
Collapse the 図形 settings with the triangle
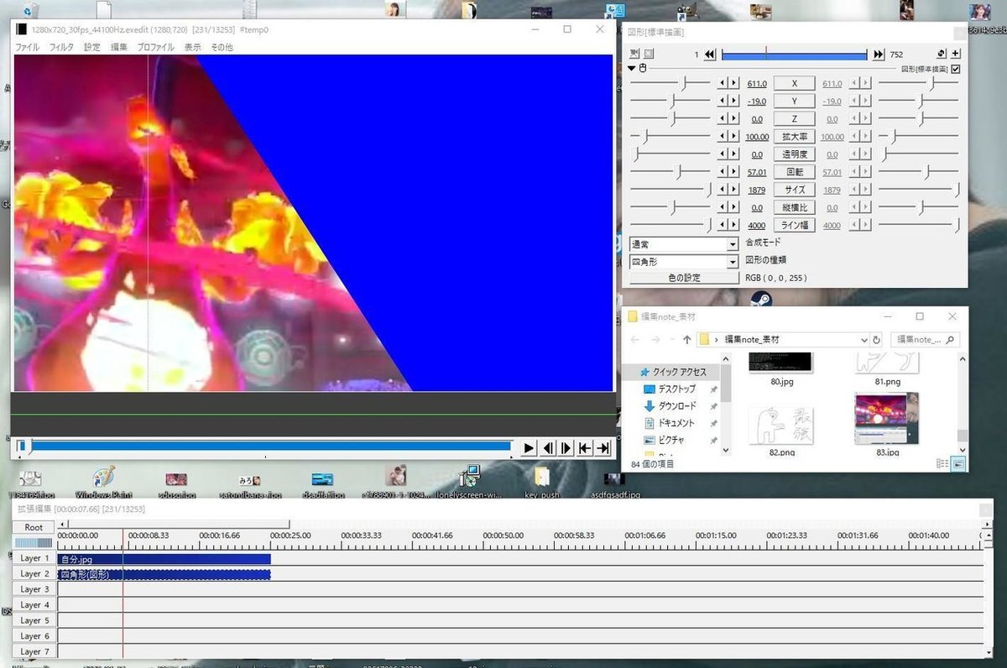coord(633,68)
